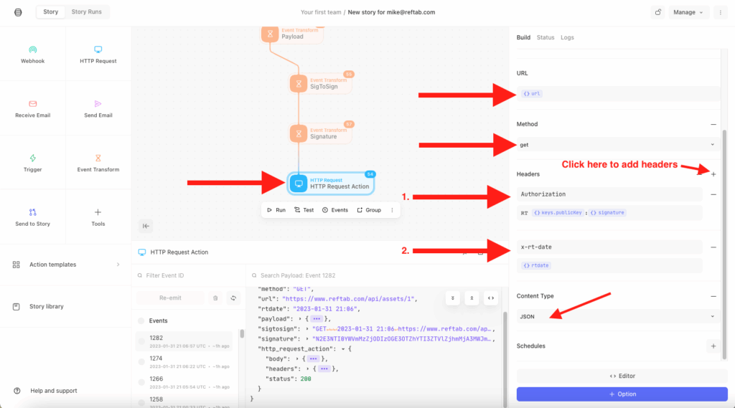Remove the Authorization header
This screenshot has width=735, height=408.
pyautogui.click(x=713, y=194)
